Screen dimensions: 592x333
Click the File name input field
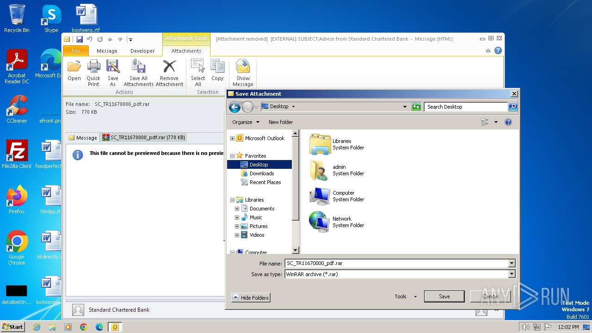coord(397,263)
